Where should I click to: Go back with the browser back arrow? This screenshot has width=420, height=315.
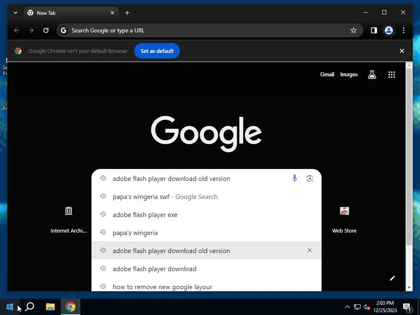(16, 30)
